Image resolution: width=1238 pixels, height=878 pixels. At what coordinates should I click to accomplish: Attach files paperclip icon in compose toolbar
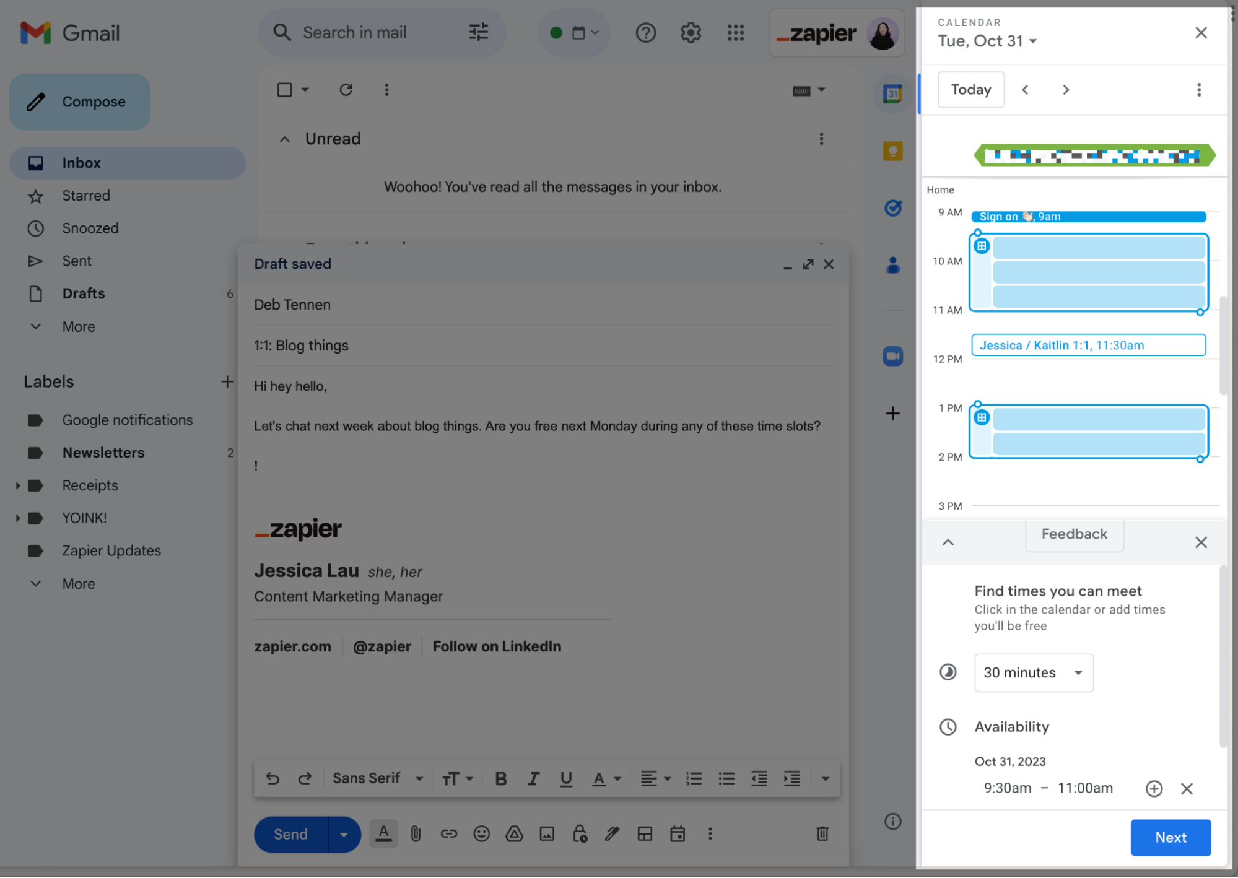click(416, 835)
